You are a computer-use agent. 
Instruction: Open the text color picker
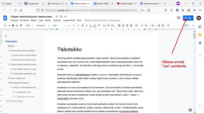[x=95, y=26]
